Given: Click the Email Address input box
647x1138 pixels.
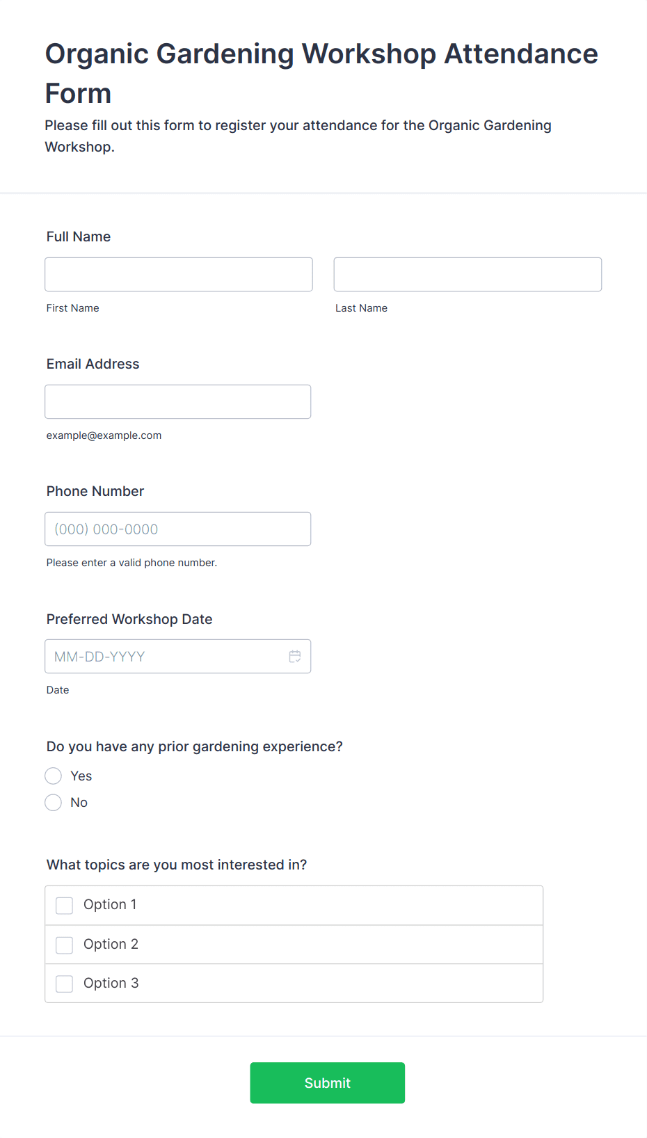Looking at the screenshot, I should coord(178,402).
